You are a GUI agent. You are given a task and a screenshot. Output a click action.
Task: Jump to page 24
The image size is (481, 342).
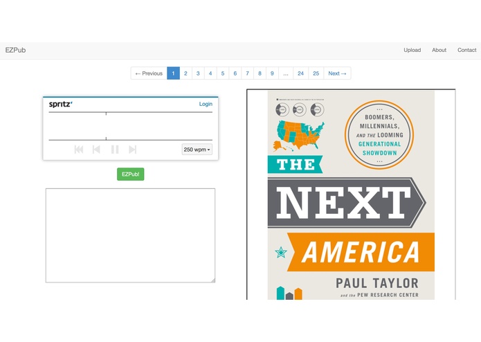[x=300, y=73]
